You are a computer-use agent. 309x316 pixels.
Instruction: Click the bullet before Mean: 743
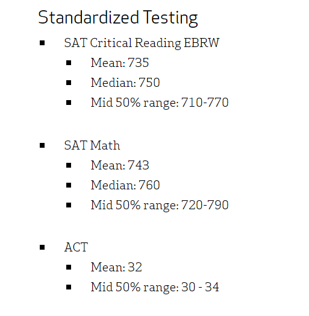pyautogui.click(x=69, y=165)
